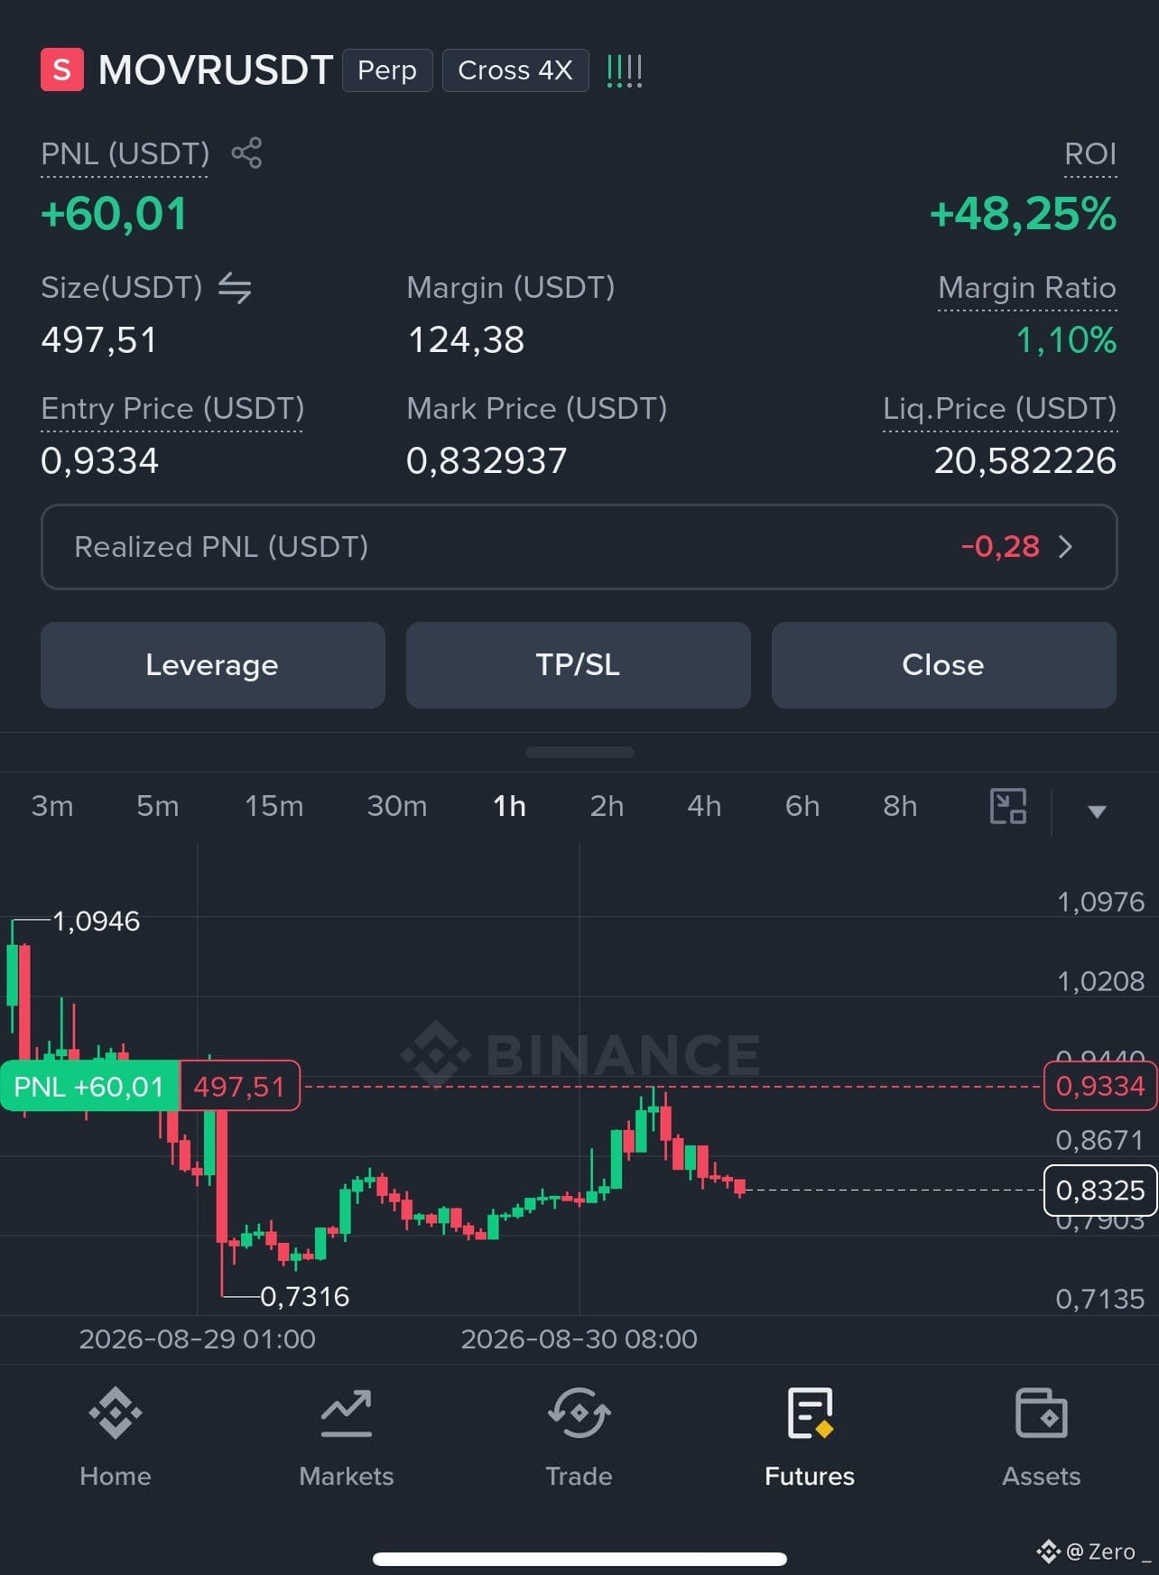Tap the -0,28 realized PNL value
1159x1575 pixels.
[x=1000, y=547]
